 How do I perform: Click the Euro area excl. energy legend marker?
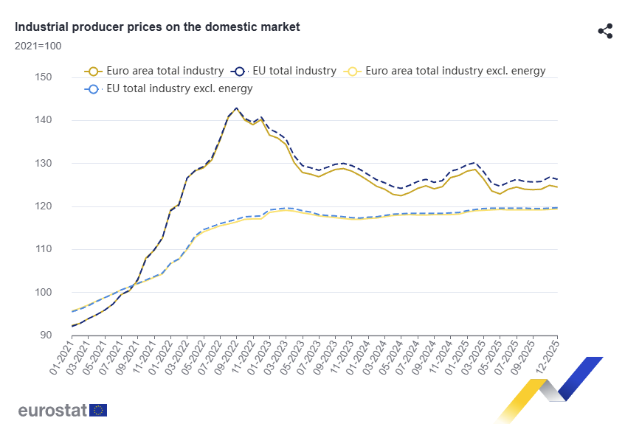pos(353,71)
